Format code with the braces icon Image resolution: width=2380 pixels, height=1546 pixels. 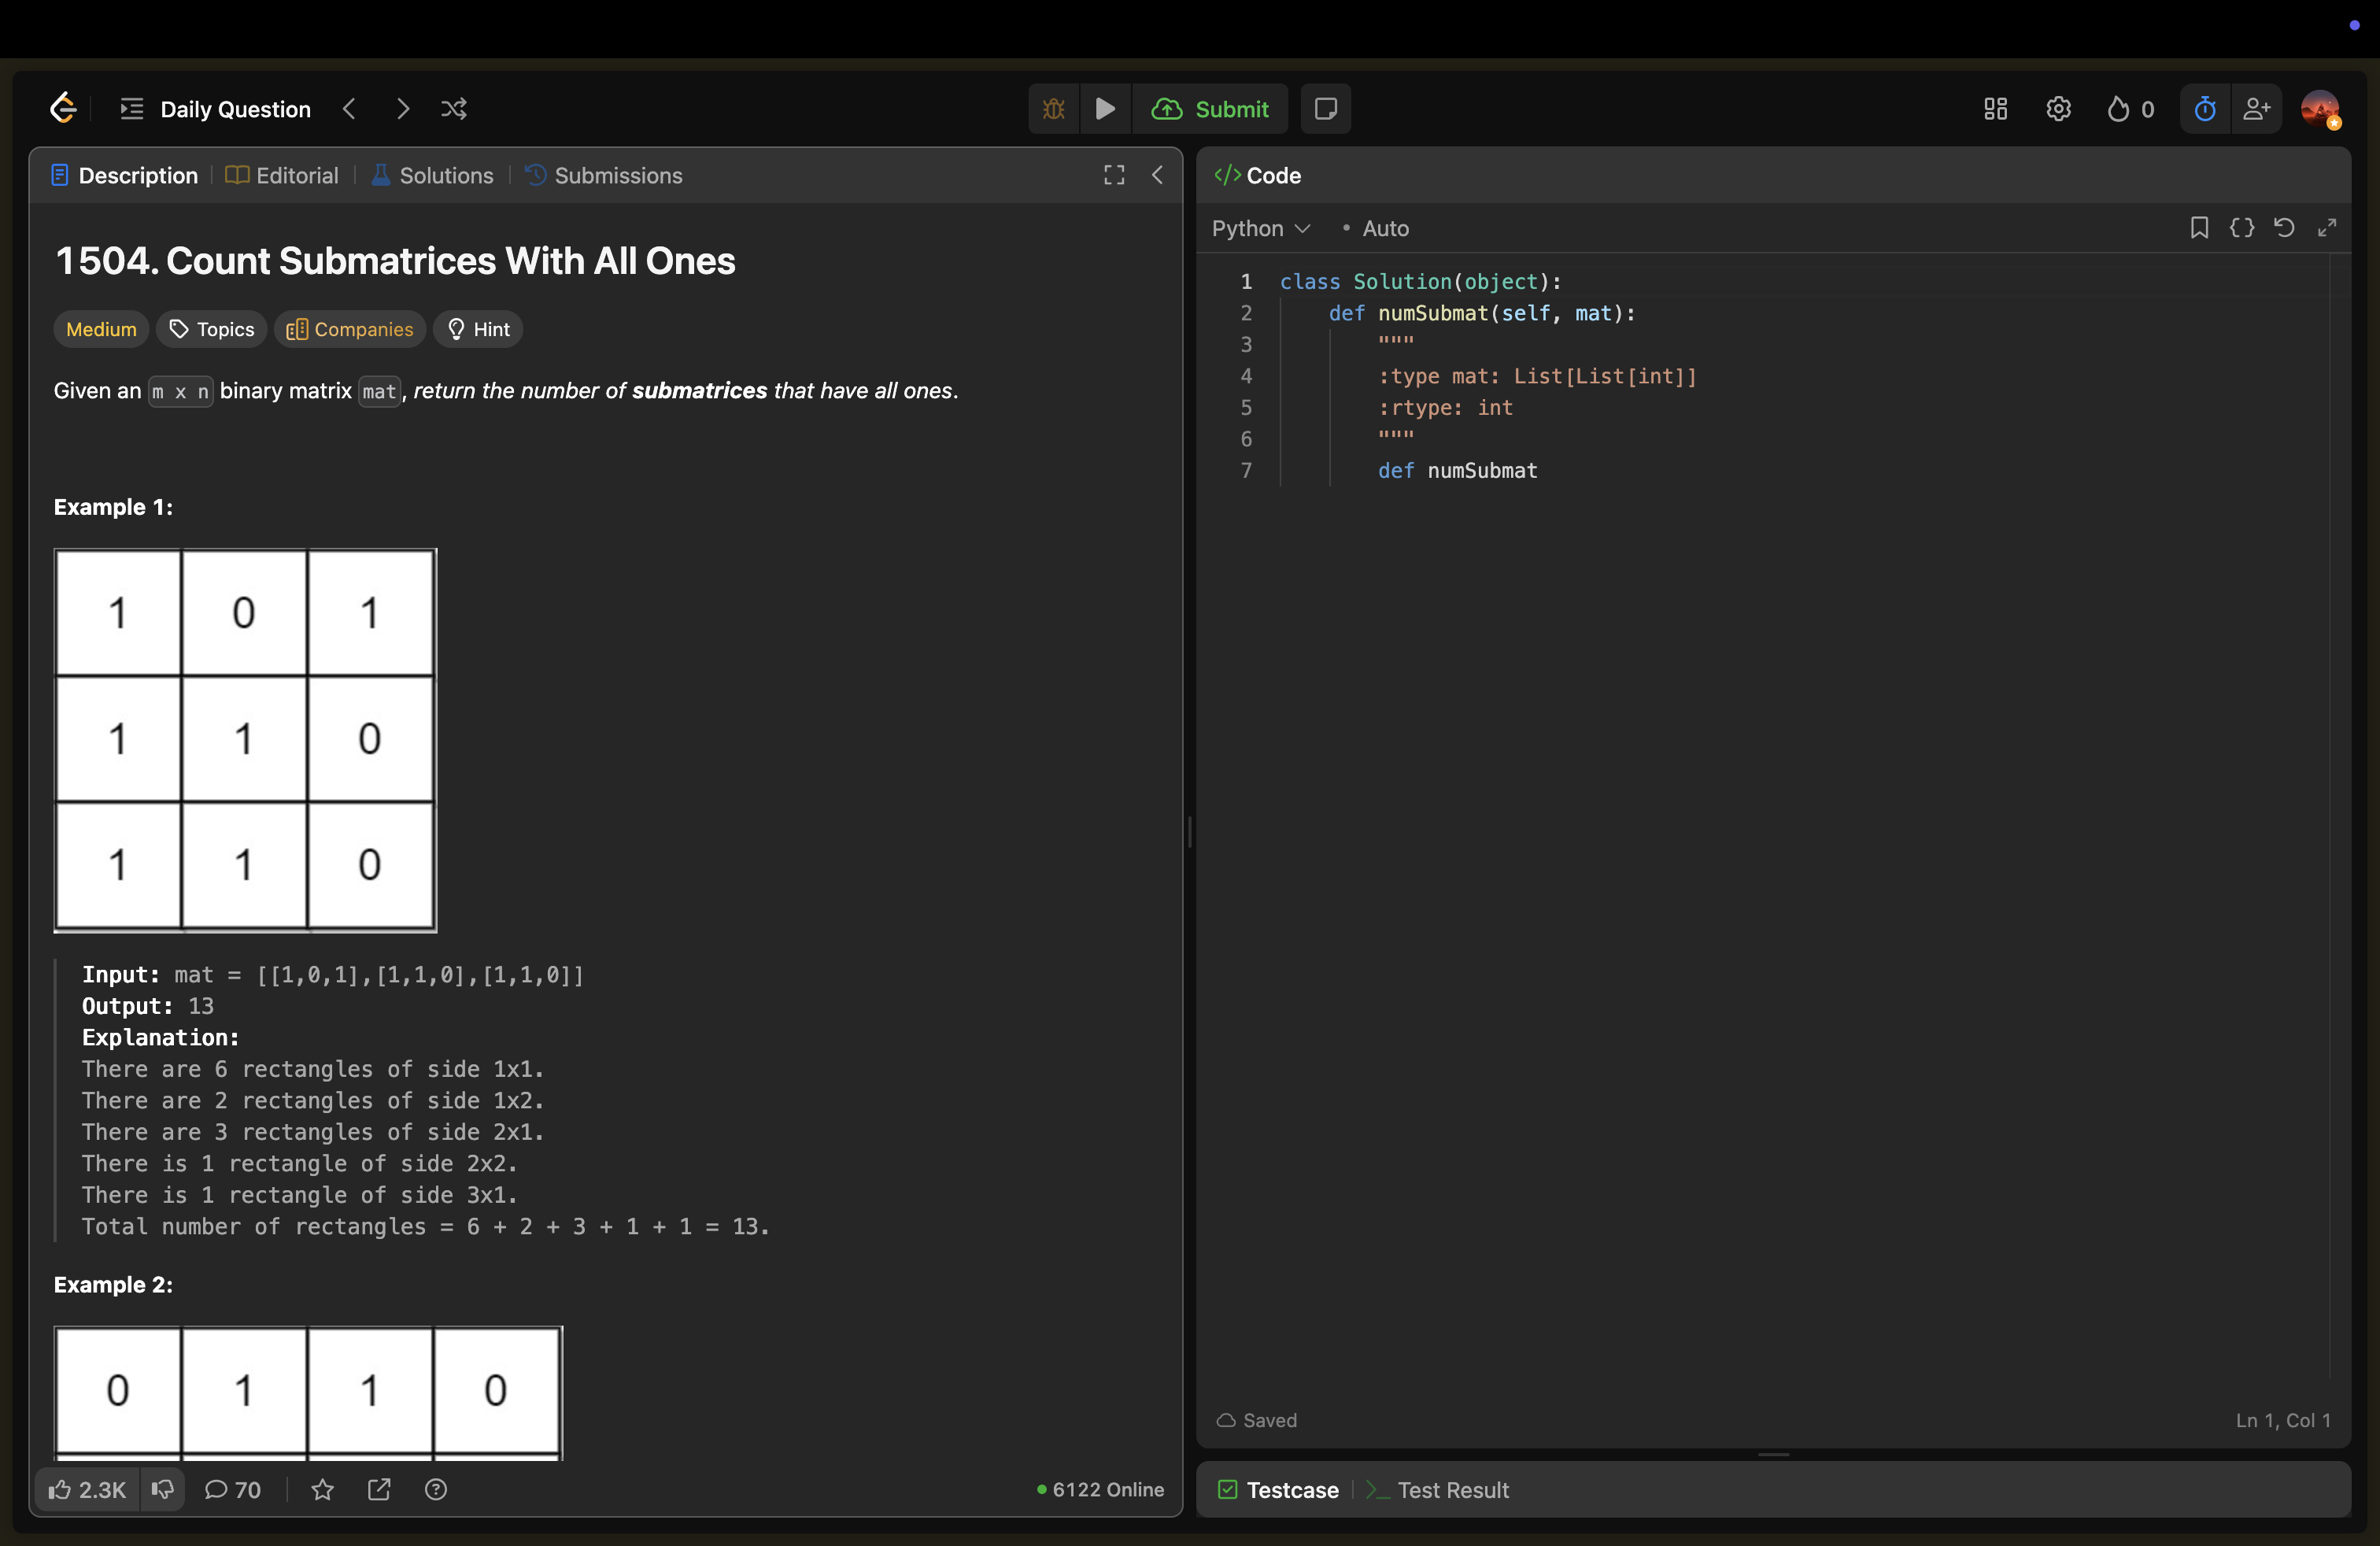2241,228
